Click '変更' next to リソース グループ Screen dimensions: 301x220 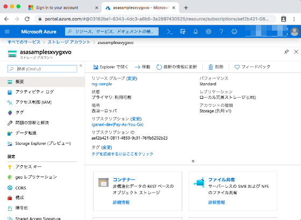pos(132,78)
